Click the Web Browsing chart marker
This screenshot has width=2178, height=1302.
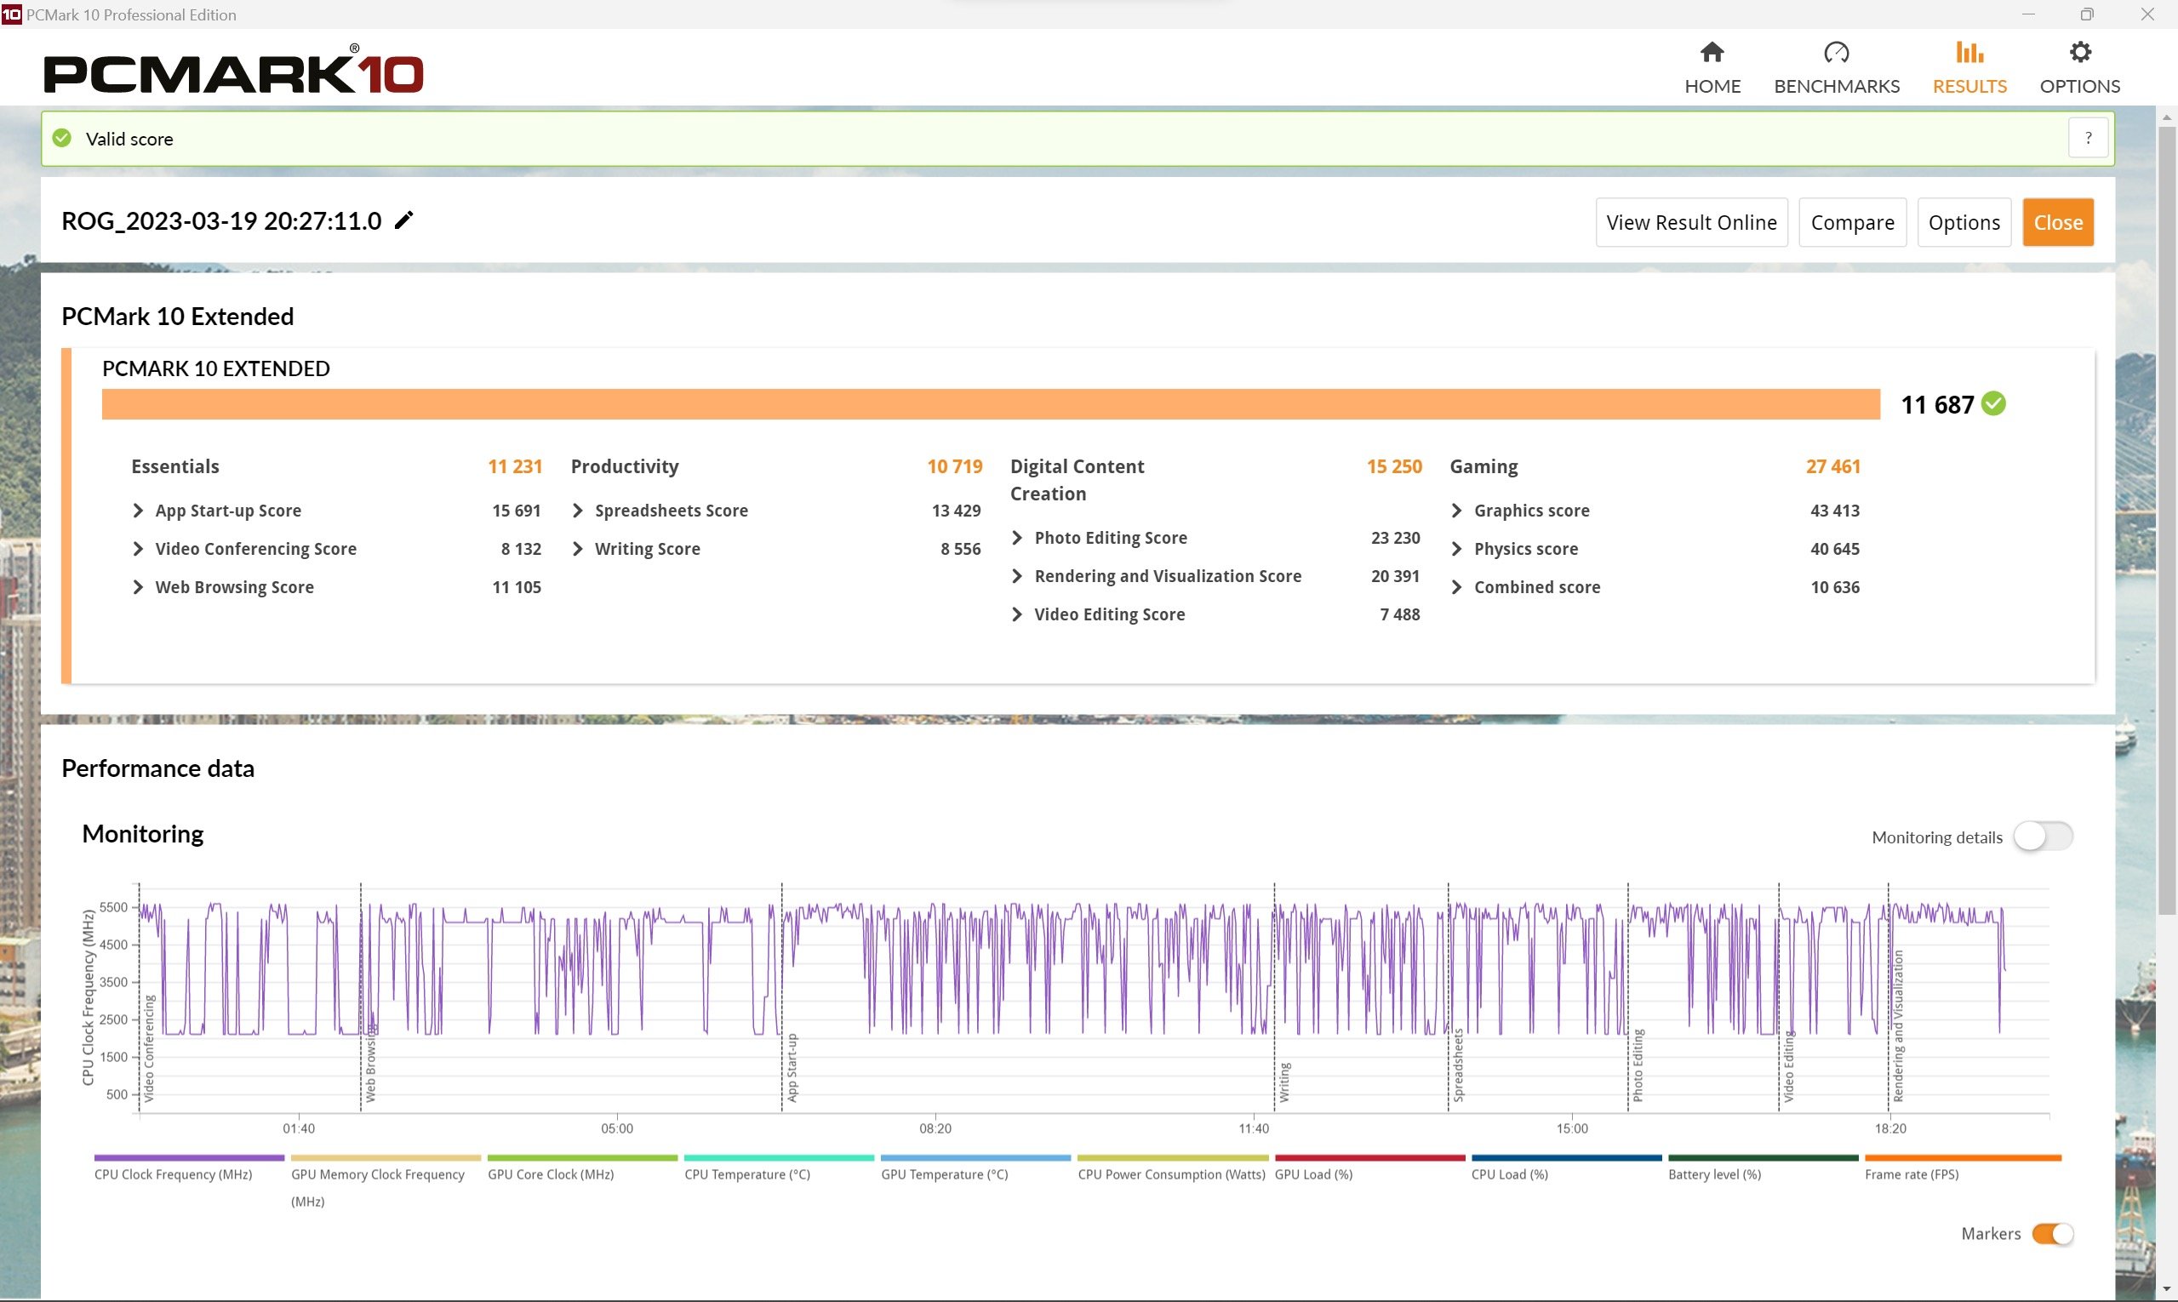pyautogui.click(x=370, y=1062)
